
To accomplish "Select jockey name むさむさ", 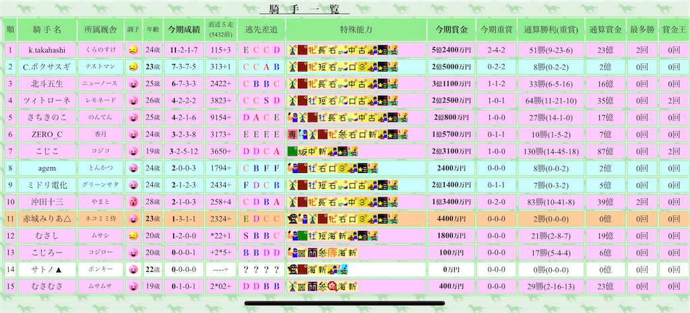I will [x=46, y=286].
